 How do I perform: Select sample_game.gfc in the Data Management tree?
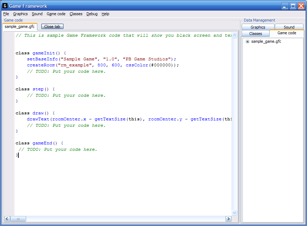(266, 42)
